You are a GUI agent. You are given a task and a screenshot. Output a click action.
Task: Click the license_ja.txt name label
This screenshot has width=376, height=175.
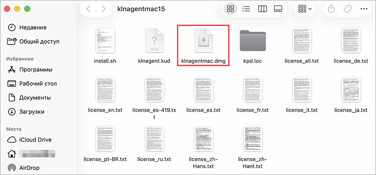(x=350, y=110)
